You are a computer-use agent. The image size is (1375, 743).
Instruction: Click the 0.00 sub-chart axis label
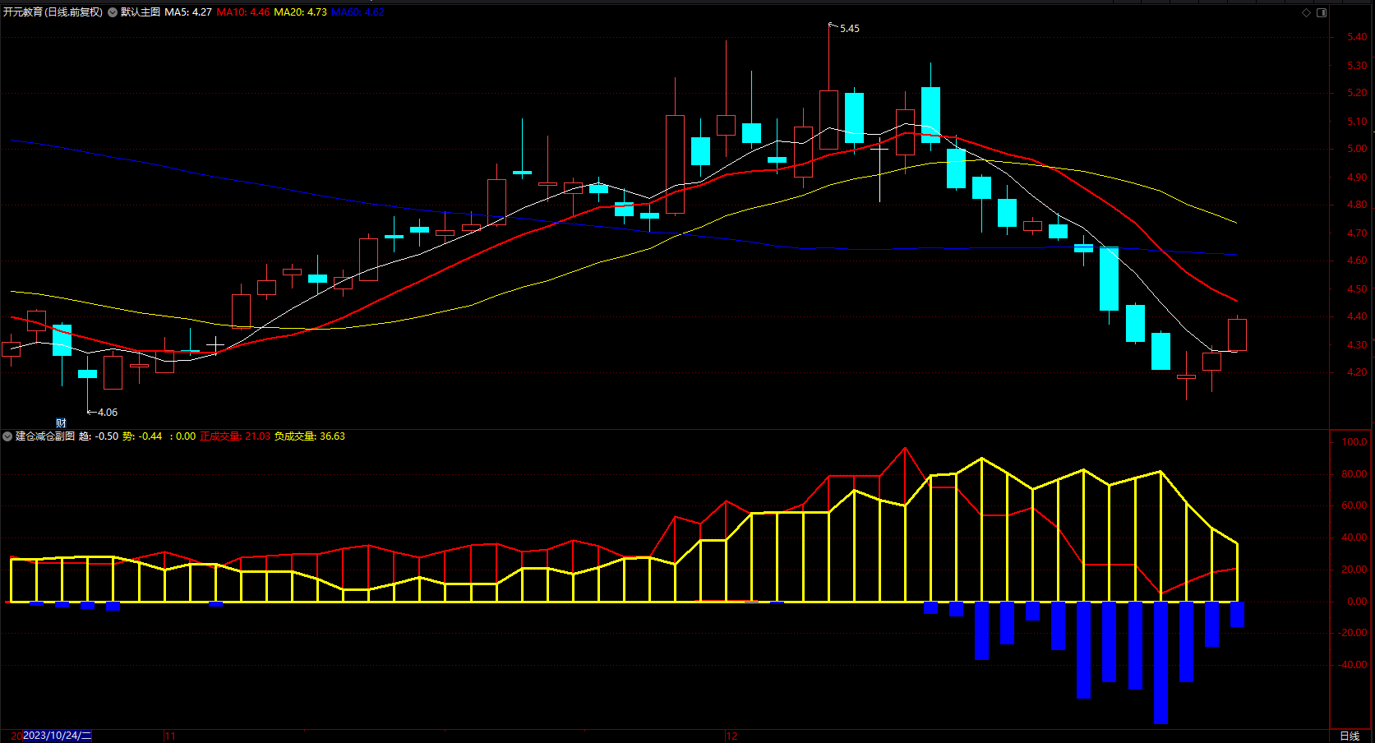point(1357,602)
